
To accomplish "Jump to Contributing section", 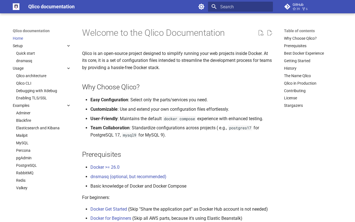I will pyautogui.click(x=295, y=91).
